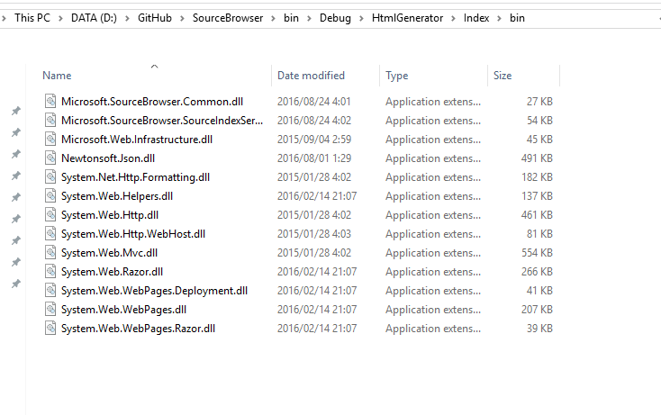The width and height of the screenshot is (661, 415).
Task: Click the System.Web.Http.dll file icon
Action: [x=50, y=215]
